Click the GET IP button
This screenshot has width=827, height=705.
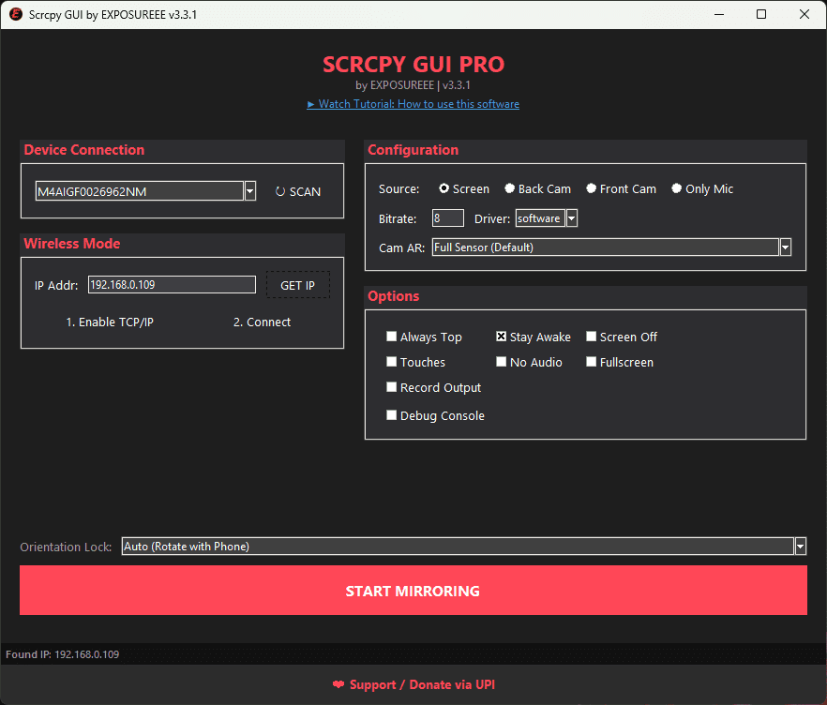coord(297,285)
